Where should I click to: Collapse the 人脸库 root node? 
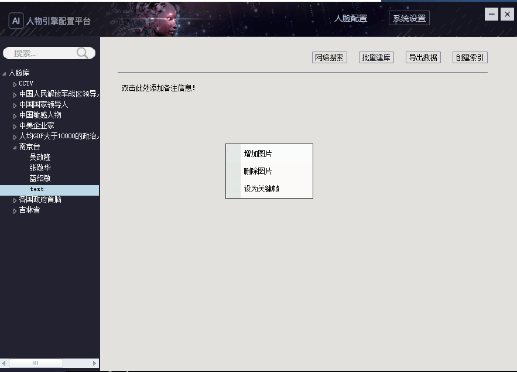tap(4, 74)
